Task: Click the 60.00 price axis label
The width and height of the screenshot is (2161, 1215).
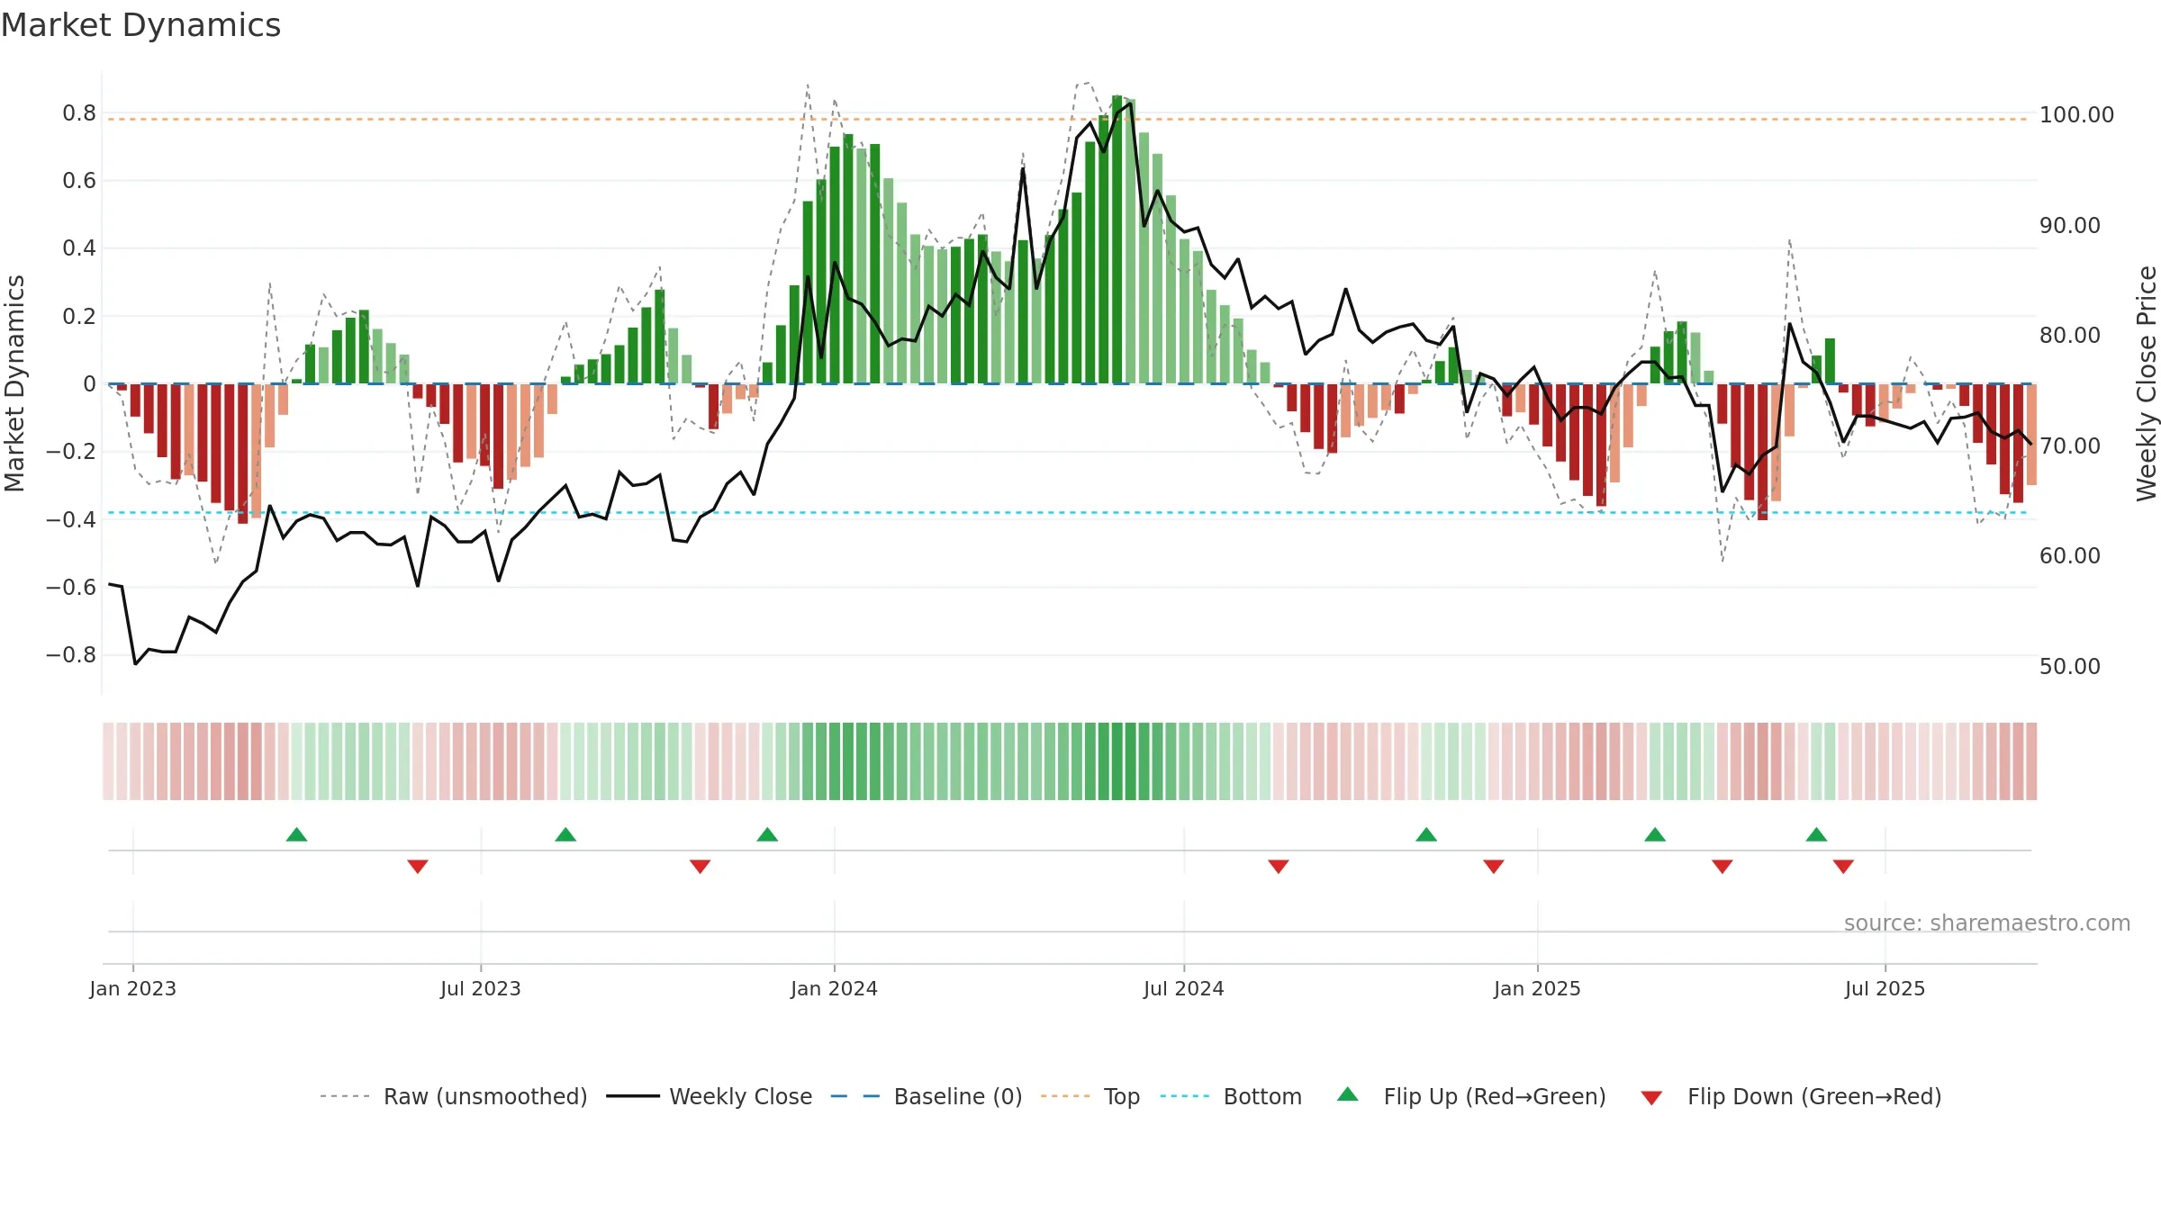Action: (x=2070, y=556)
